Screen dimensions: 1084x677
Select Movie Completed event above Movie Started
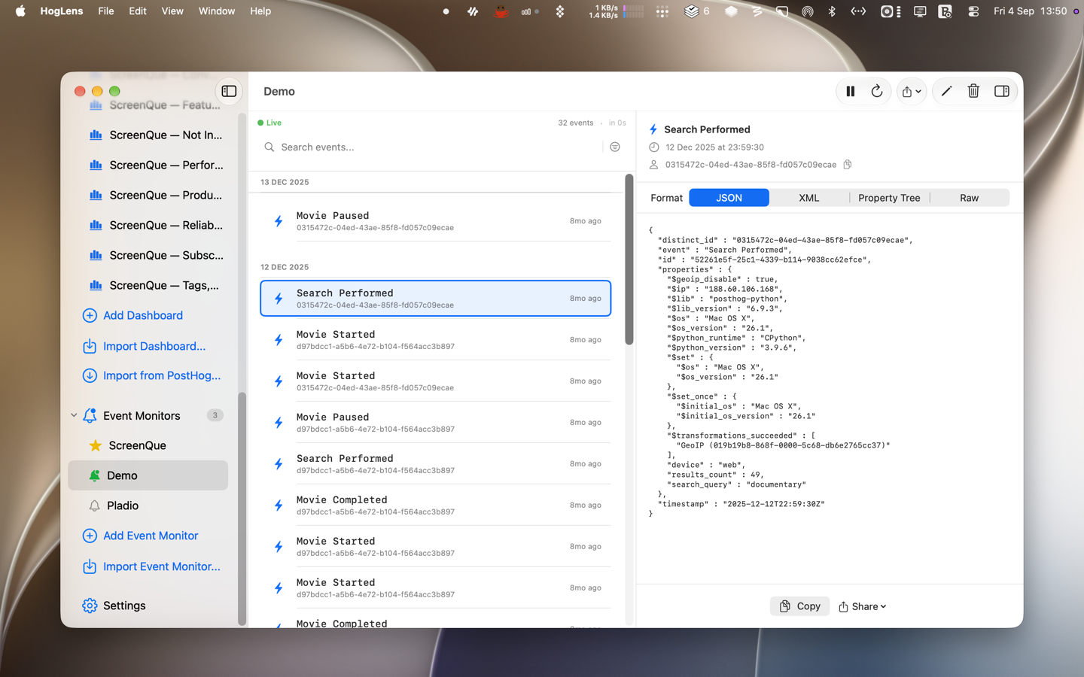point(435,505)
